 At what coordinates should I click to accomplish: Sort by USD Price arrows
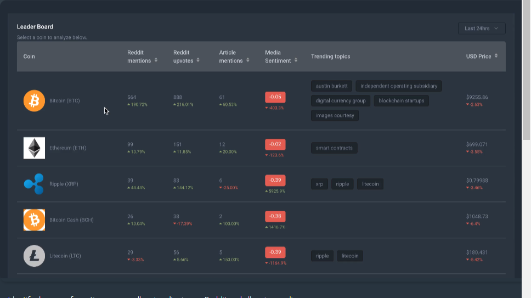point(496,55)
